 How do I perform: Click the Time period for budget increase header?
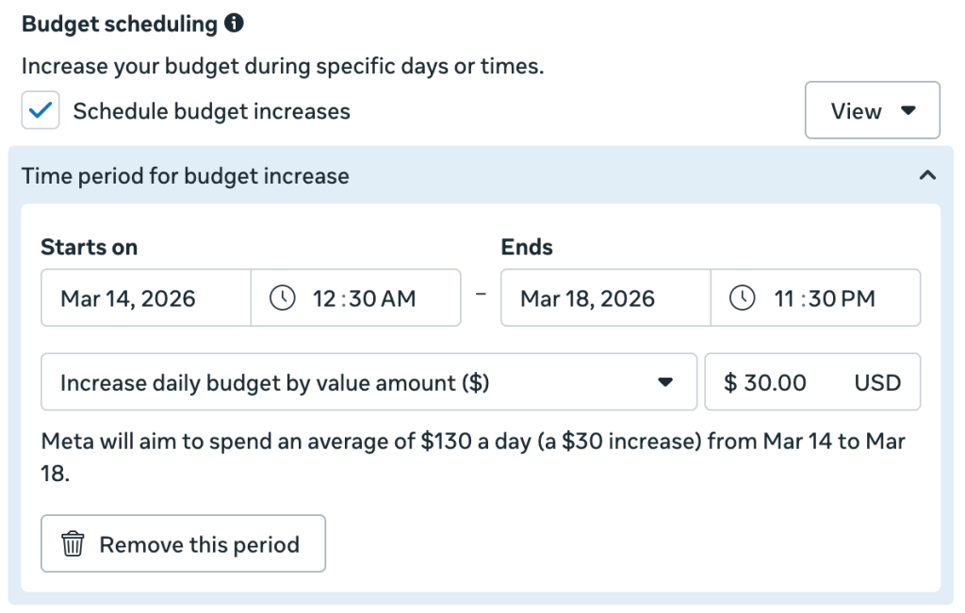click(x=186, y=176)
